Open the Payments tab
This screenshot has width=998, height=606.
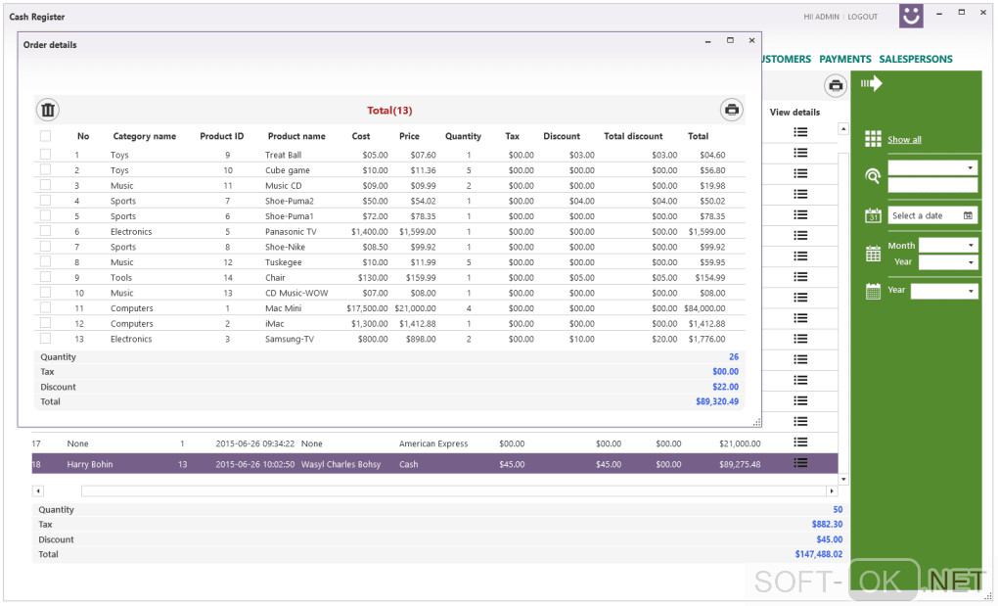pyautogui.click(x=844, y=59)
